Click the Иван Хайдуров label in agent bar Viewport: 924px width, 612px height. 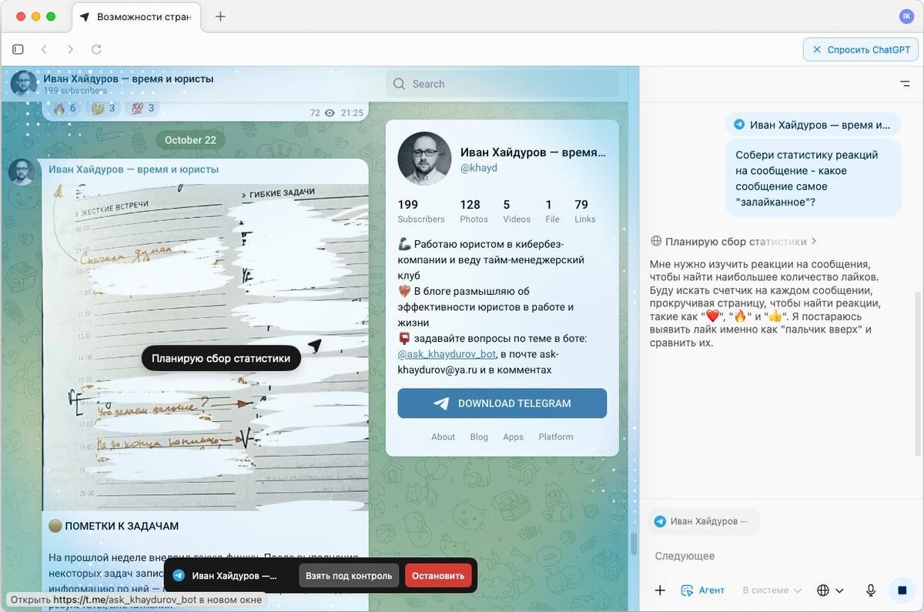point(234,575)
